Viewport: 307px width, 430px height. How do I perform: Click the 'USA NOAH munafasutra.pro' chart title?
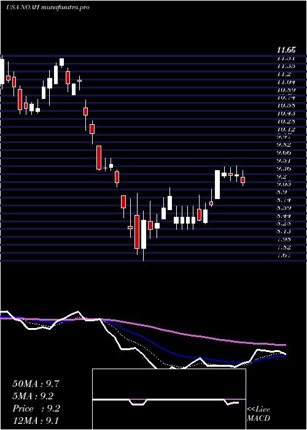click(48, 7)
